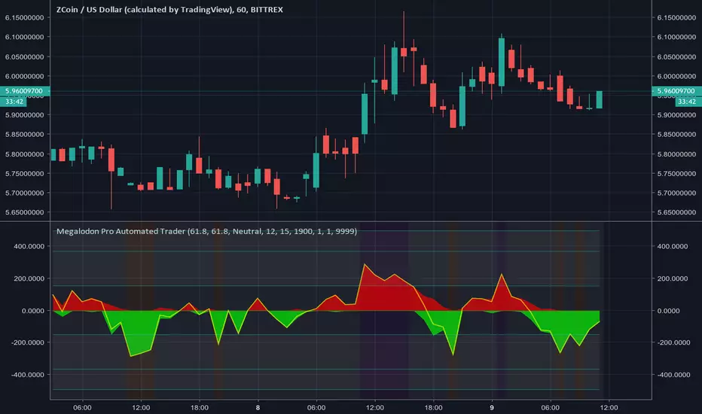Click the left price axis 6.05000000 label
This screenshot has height=414, width=702.
tap(25, 57)
